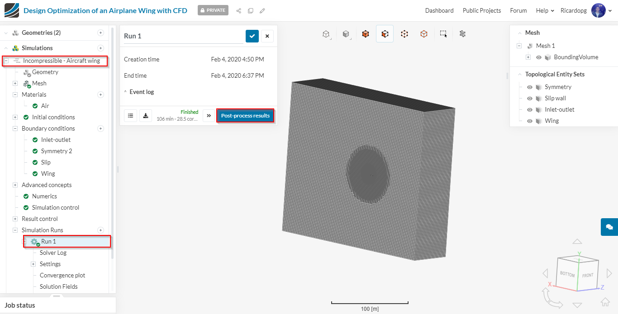Open the Help dropdown menu

pos(545,10)
